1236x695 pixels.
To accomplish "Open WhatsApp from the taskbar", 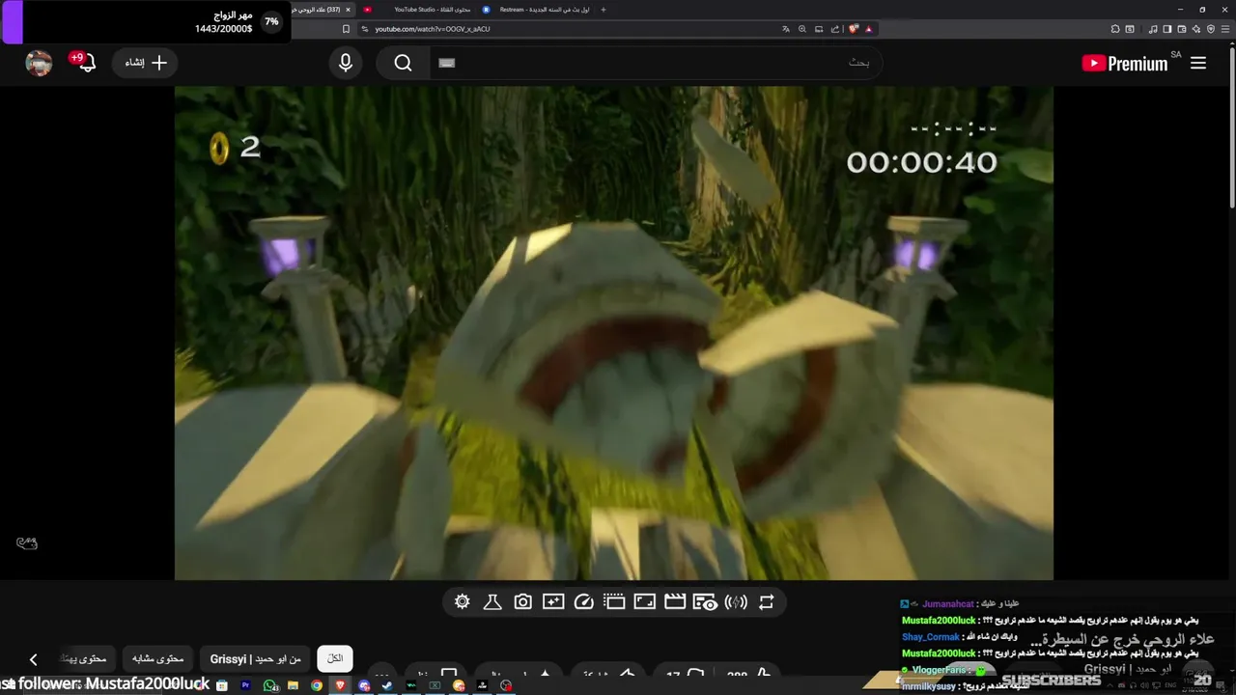I will tap(270, 685).
